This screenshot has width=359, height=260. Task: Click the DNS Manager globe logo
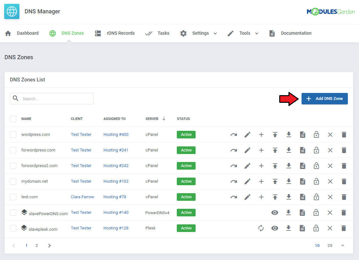click(x=12, y=11)
